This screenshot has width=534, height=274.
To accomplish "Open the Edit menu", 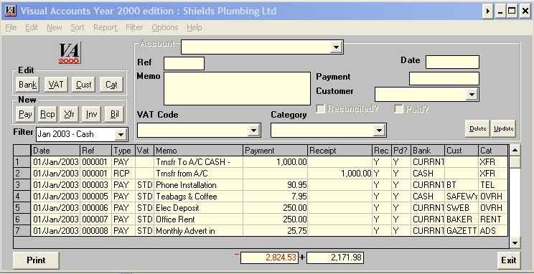I will (x=32, y=27).
